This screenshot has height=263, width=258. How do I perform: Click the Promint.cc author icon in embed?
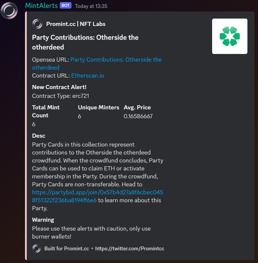(x=37, y=24)
